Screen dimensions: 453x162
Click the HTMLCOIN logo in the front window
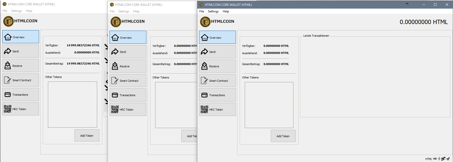coord(205,22)
